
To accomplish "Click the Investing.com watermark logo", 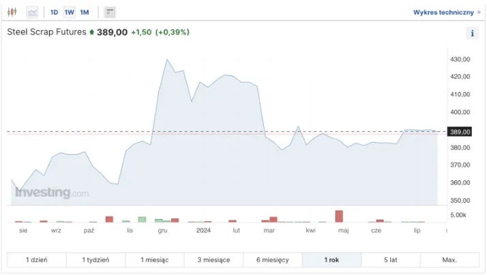I will click(x=52, y=193).
